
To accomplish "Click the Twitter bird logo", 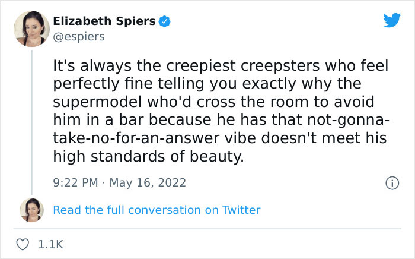I will [x=392, y=21].
